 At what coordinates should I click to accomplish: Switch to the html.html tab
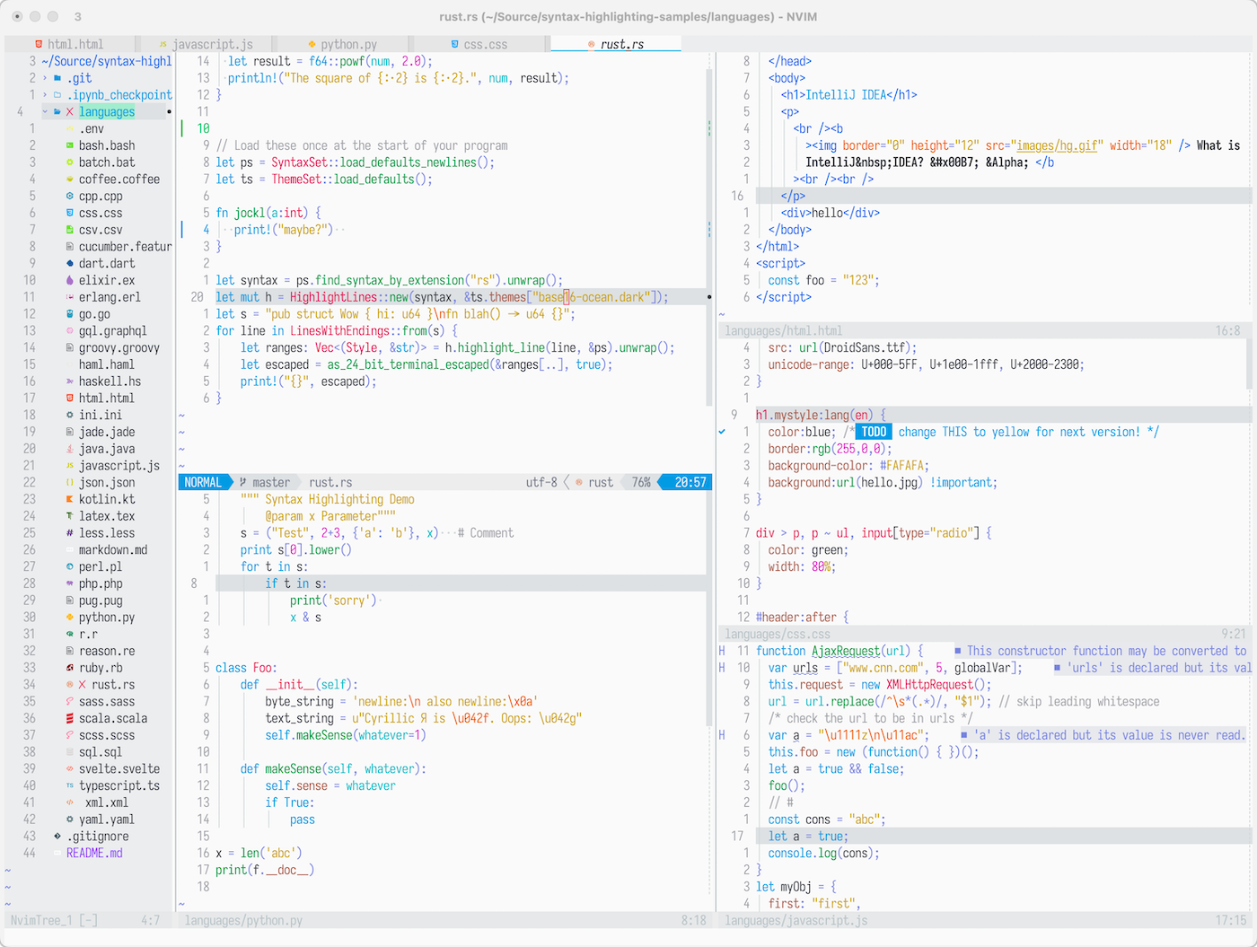point(69,44)
